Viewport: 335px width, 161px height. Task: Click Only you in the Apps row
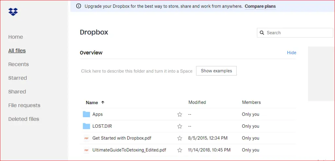pos(250,114)
